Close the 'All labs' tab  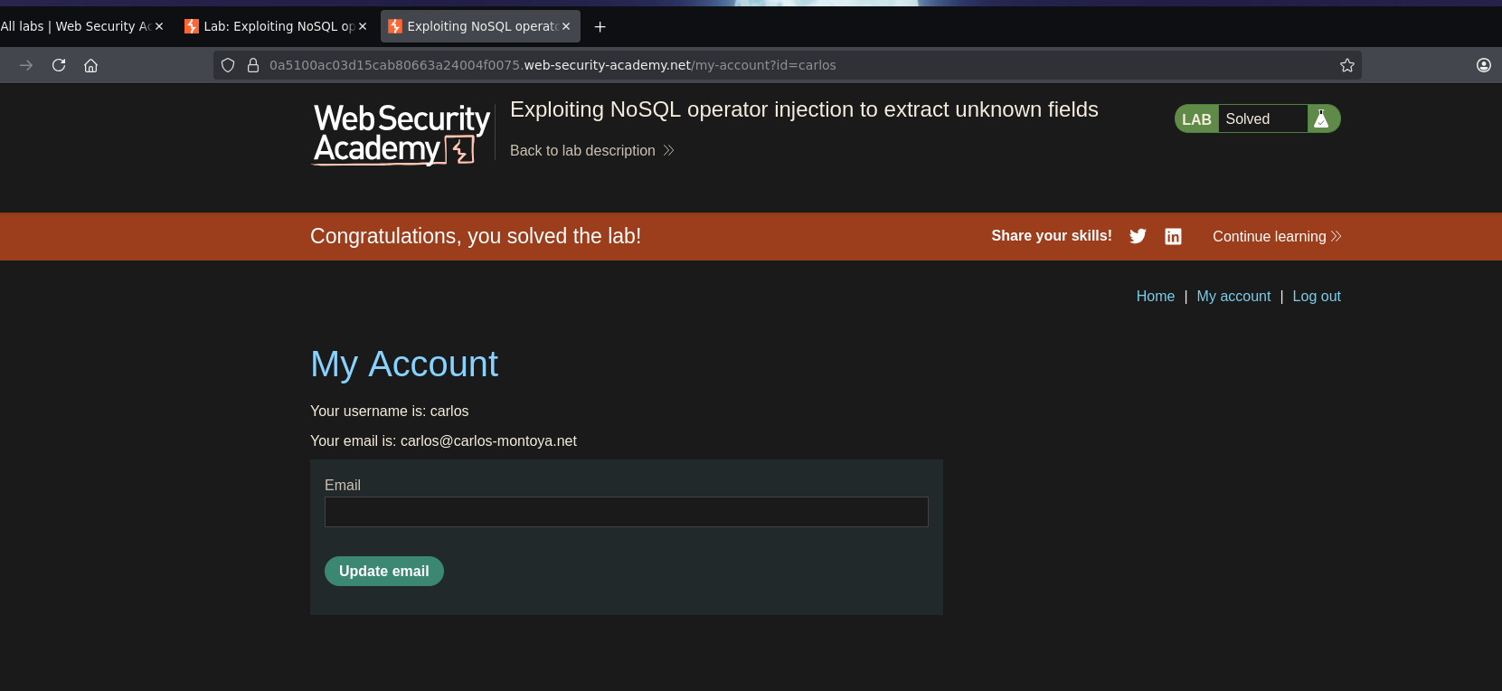coord(159,26)
